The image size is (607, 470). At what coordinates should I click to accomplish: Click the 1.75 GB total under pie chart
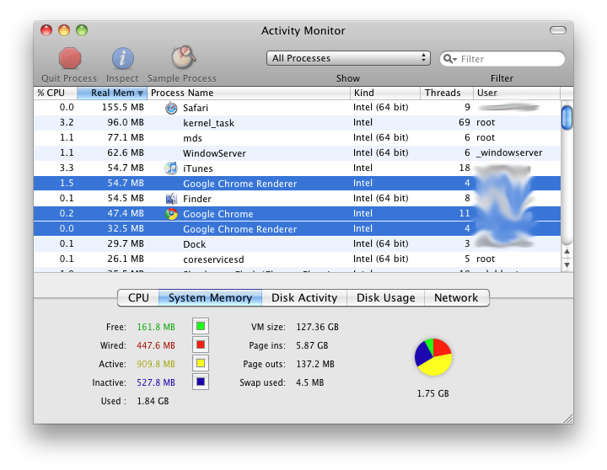coord(433,393)
